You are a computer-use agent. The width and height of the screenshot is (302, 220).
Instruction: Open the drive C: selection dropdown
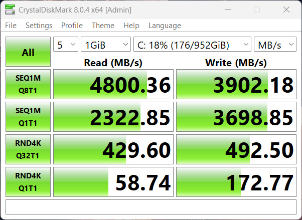(192, 45)
